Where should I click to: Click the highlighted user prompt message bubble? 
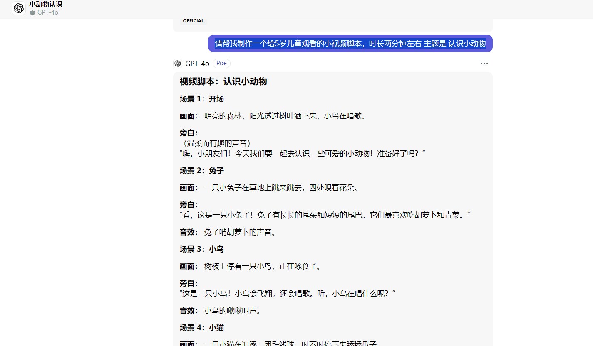(x=350, y=44)
